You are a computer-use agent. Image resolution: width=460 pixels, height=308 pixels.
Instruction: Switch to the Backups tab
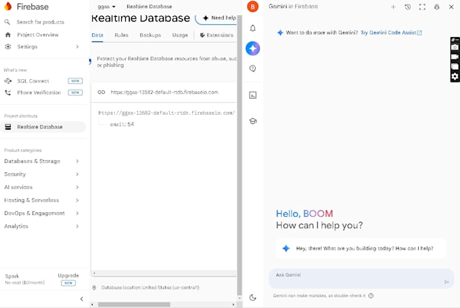tap(150, 35)
